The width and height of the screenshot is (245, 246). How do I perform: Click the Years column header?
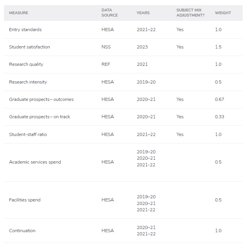pos(143,13)
